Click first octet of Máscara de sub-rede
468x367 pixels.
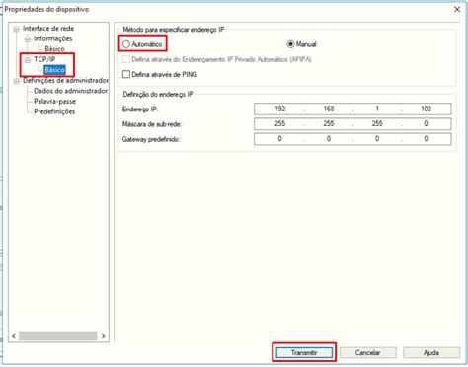280,123
